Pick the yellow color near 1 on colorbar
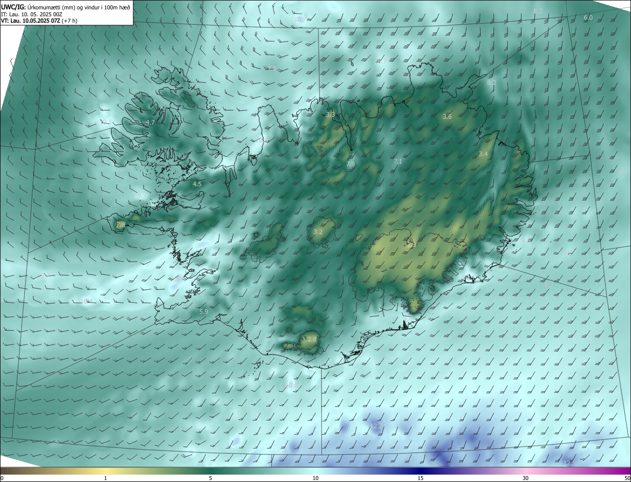Viewport: 631px width, 482px height. pyautogui.click(x=105, y=471)
